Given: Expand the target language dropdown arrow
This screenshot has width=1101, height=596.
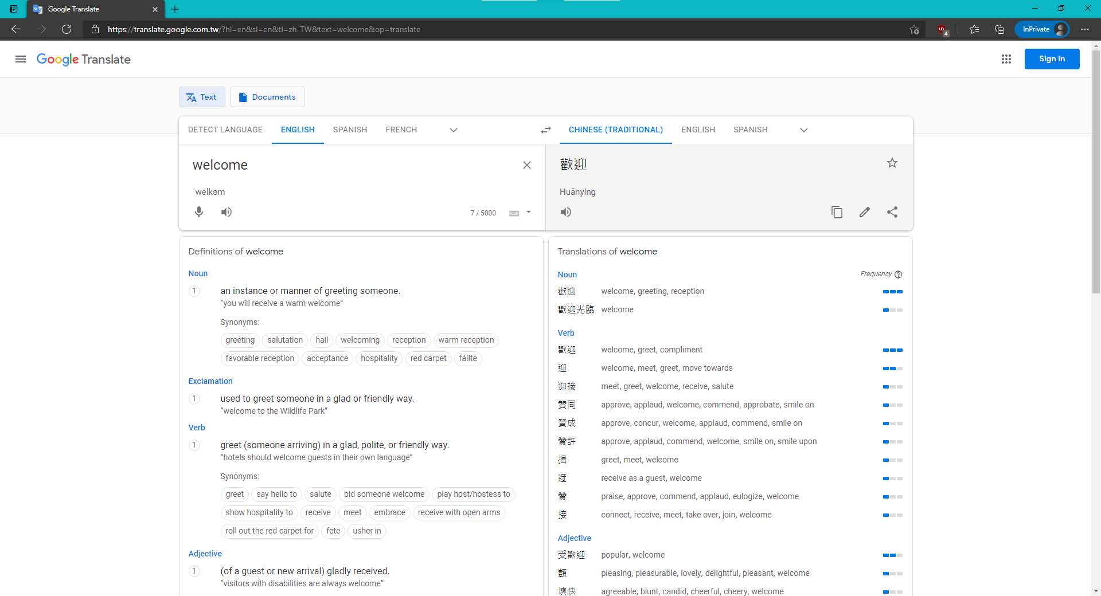Looking at the screenshot, I should coord(803,130).
